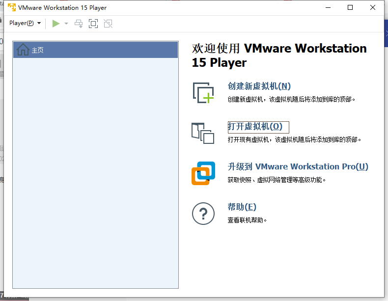Open the Player(P) menu
Viewport: 388px width, 301px height.
[x=25, y=23]
